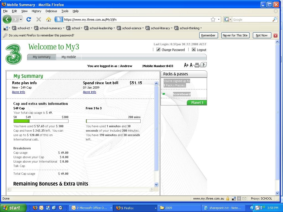Click the Stop loading X icon
The height and width of the screenshot is (212, 283).
(x=38, y=19)
